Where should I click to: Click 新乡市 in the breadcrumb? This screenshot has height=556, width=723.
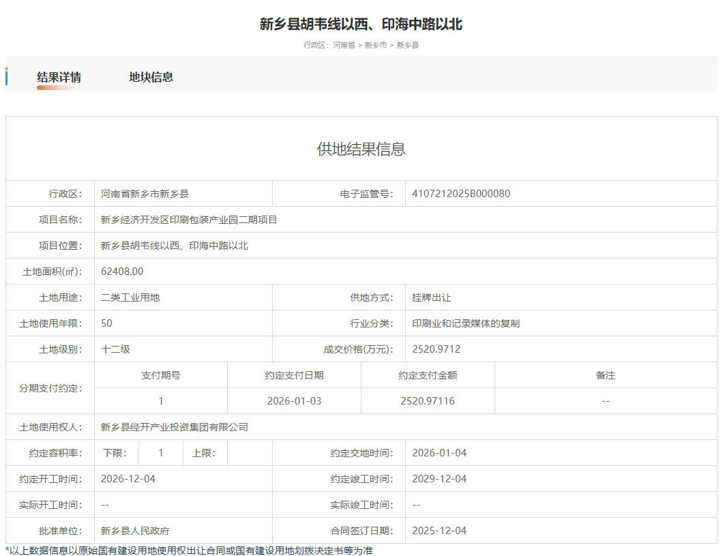[x=375, y=45]
